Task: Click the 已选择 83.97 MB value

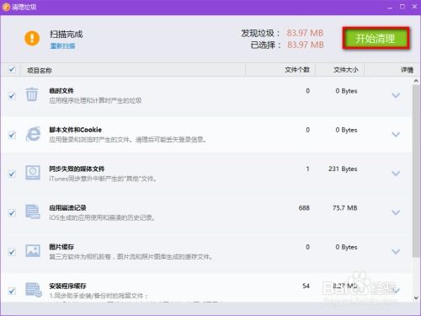Action: pyautogui.click(x=306, y=45)
